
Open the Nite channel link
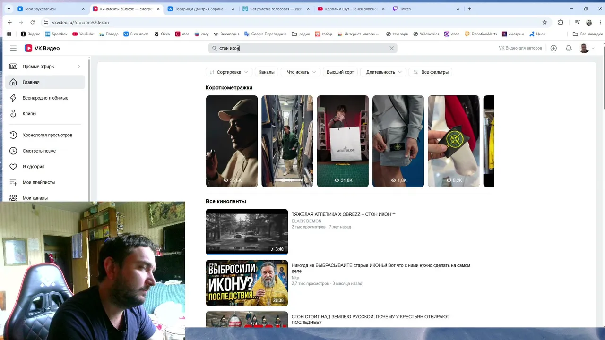[x=295, y=278]
